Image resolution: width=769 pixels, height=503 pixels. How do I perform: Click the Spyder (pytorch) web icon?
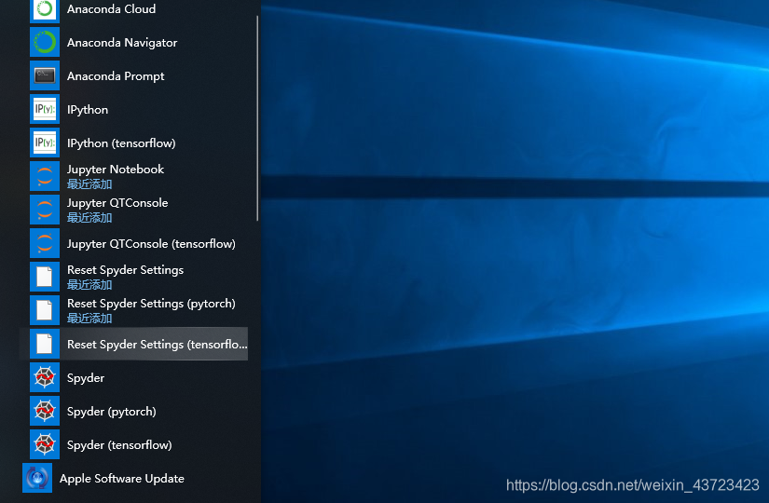(x=45, y=411)
